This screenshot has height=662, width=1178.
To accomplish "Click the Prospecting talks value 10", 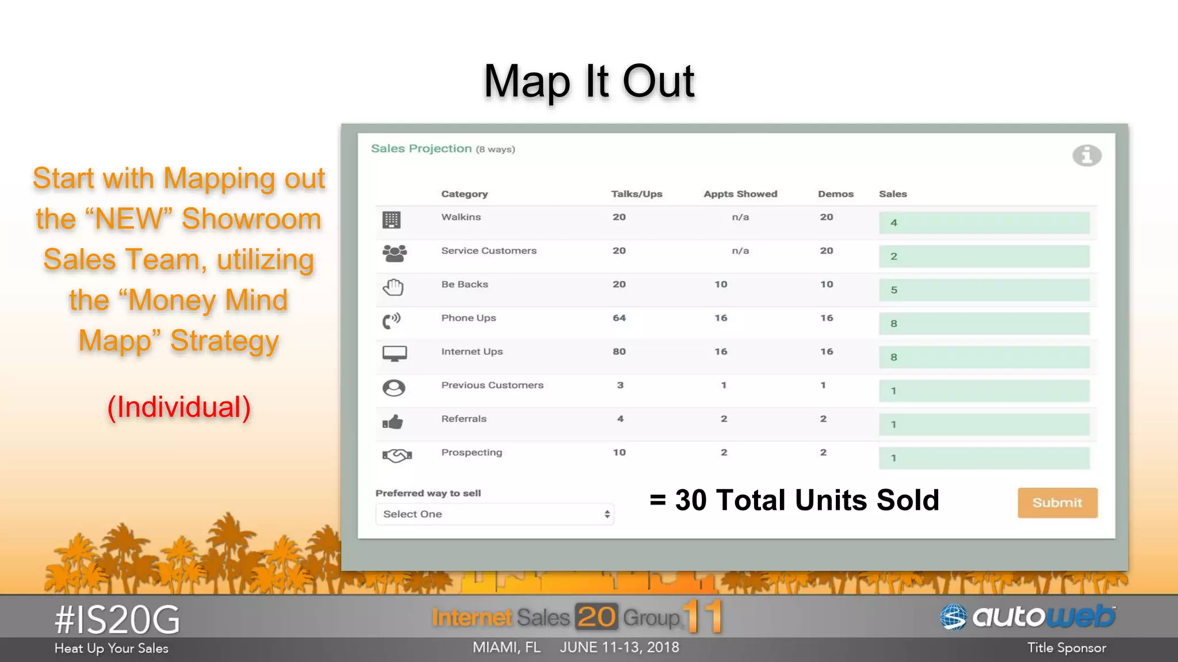I will 619,452.
